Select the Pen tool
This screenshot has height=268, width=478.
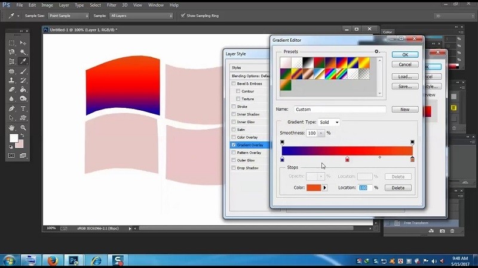[x=11, y=108]
